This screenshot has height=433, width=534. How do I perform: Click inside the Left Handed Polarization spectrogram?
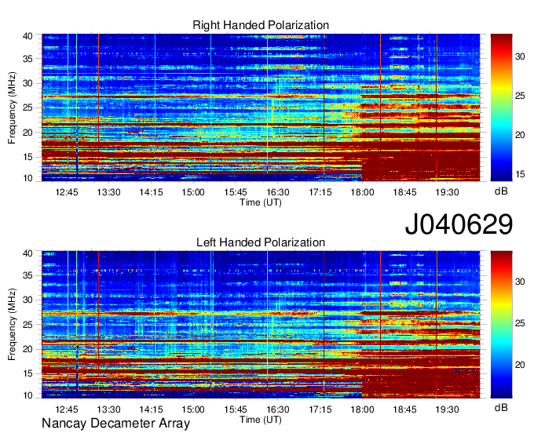pos(261,325)
